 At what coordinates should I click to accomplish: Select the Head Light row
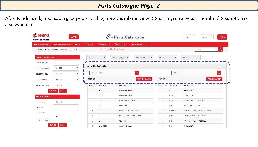190,91
